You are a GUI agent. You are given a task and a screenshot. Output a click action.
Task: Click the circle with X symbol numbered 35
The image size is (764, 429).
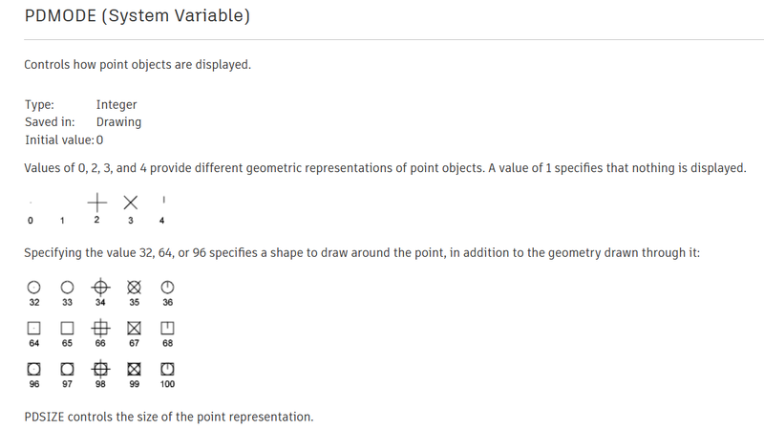(134, 287)
